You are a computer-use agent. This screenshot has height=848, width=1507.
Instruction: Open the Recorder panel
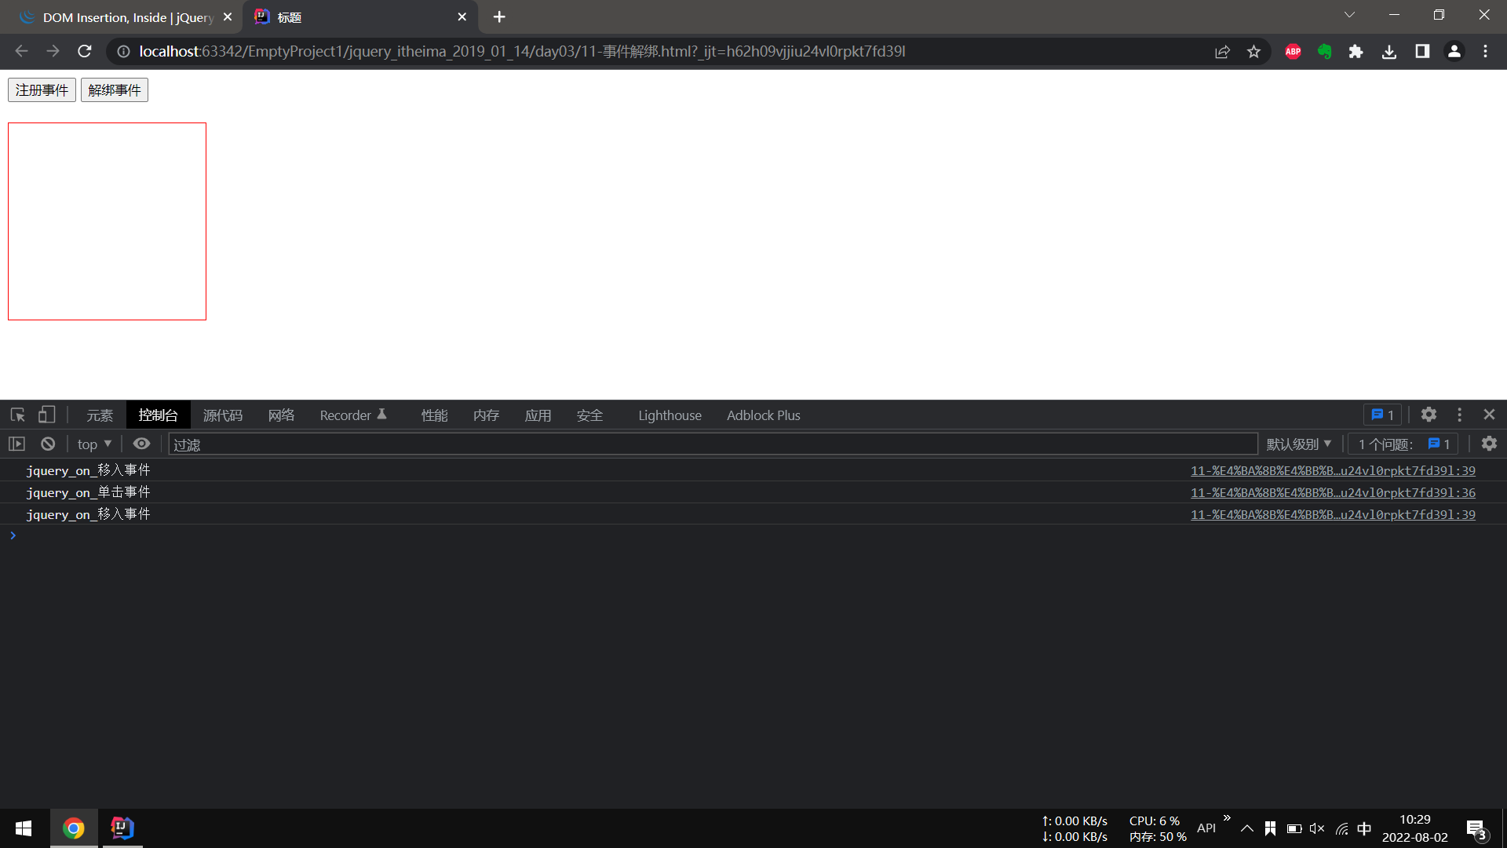[x=352, y=415]
